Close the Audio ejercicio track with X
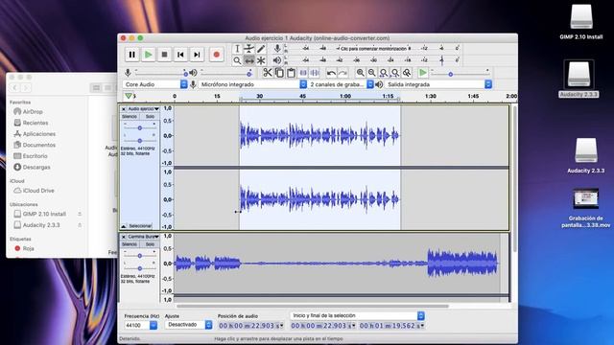This screenshot has height=345, width=614. pos(124,109)
